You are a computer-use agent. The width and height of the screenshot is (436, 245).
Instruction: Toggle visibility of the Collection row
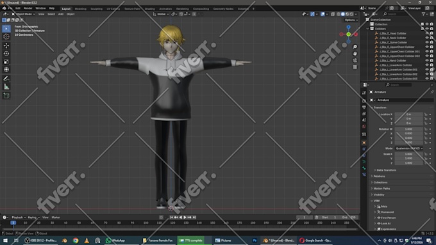tap(427, 24)
